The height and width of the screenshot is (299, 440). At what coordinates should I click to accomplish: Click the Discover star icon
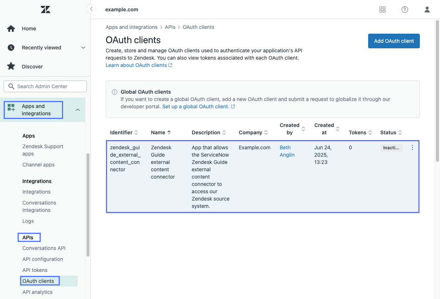click(11, 66)
